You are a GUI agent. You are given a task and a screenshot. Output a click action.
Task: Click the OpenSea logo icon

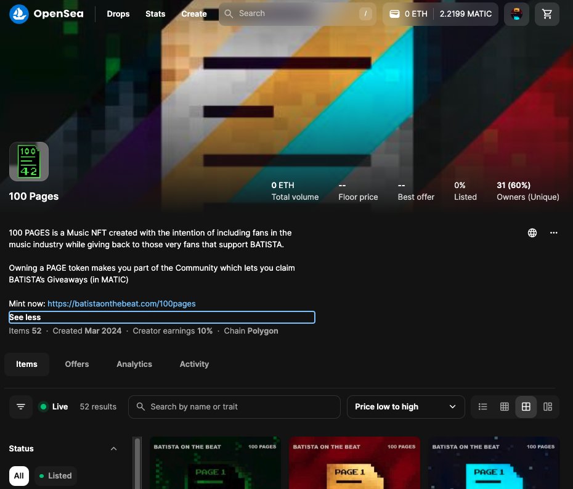18,14
